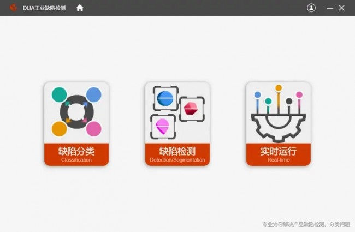This screenshot has width=355, height=232.
Task: Open the 缺陷分类 Classification card
Action: [76, 124]
